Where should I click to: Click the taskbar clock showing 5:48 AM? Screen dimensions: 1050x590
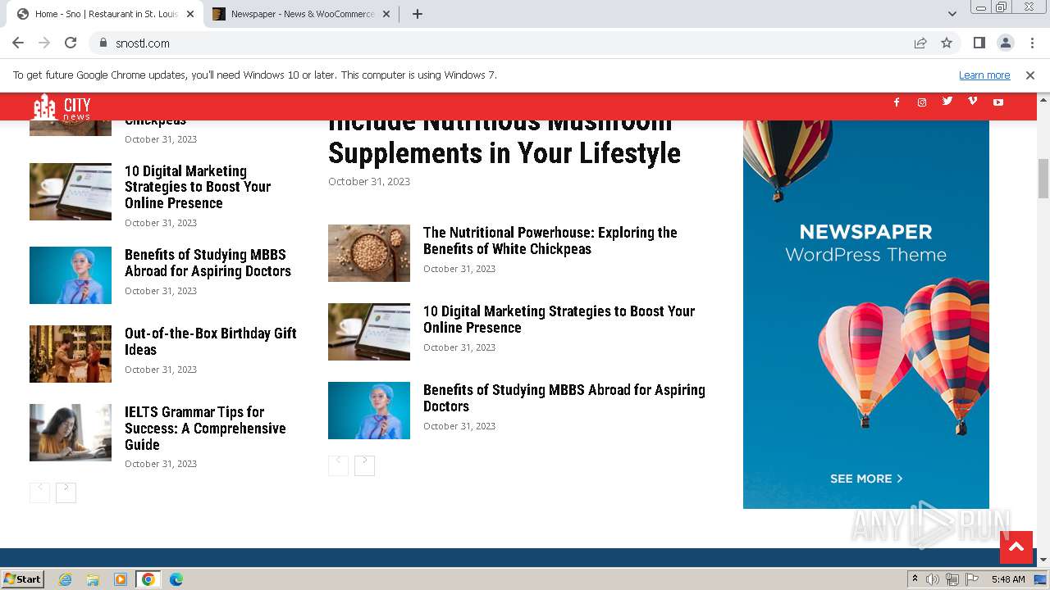pos(1008,579)
